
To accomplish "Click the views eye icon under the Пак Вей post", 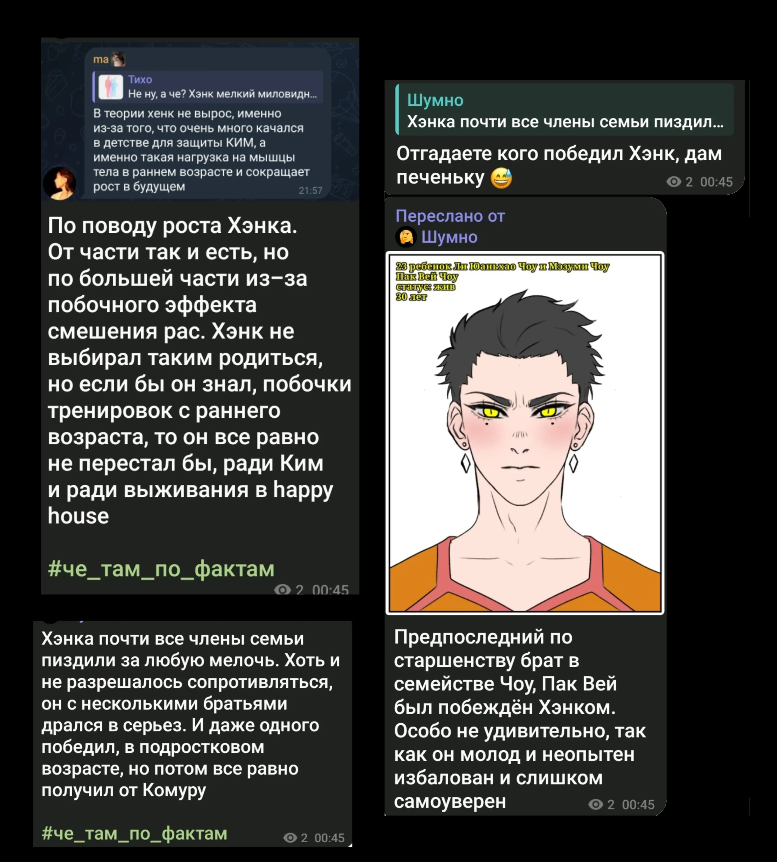I will click(x=596, y=805).
